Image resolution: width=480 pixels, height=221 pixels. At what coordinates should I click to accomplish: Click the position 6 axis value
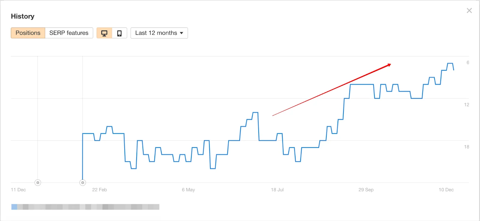[468, 63]
